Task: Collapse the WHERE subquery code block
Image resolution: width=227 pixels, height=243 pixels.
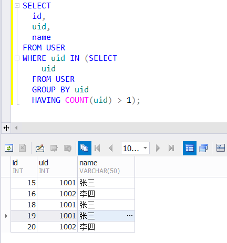Action: coord(17,58)
